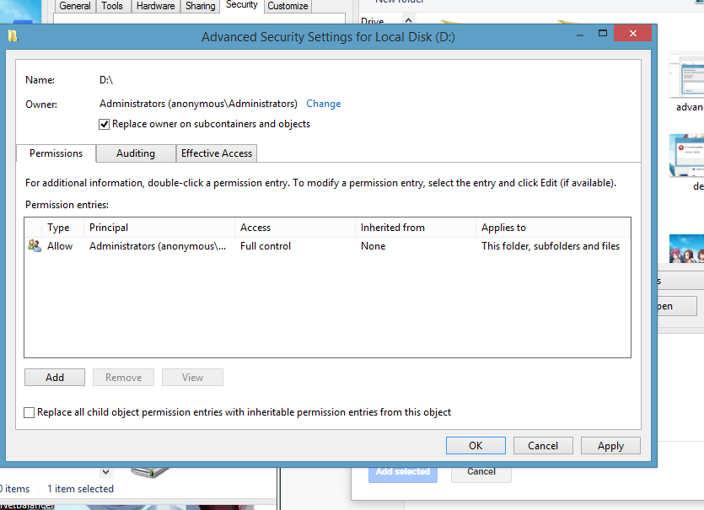Click 'This folder, subfolders and files' cell

(x=551, y=246)
